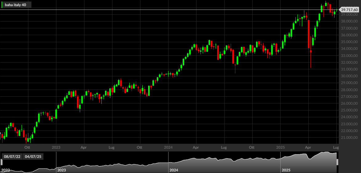Image resolution: width=361 pixels, height=173 pixels.
Task: Click the baha italy 40 legend label
Action: coord(15,5)
